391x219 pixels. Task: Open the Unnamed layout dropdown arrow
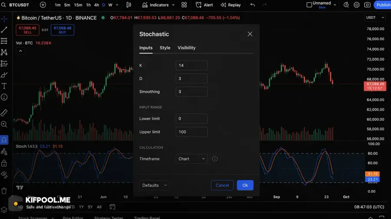[335, 5]
